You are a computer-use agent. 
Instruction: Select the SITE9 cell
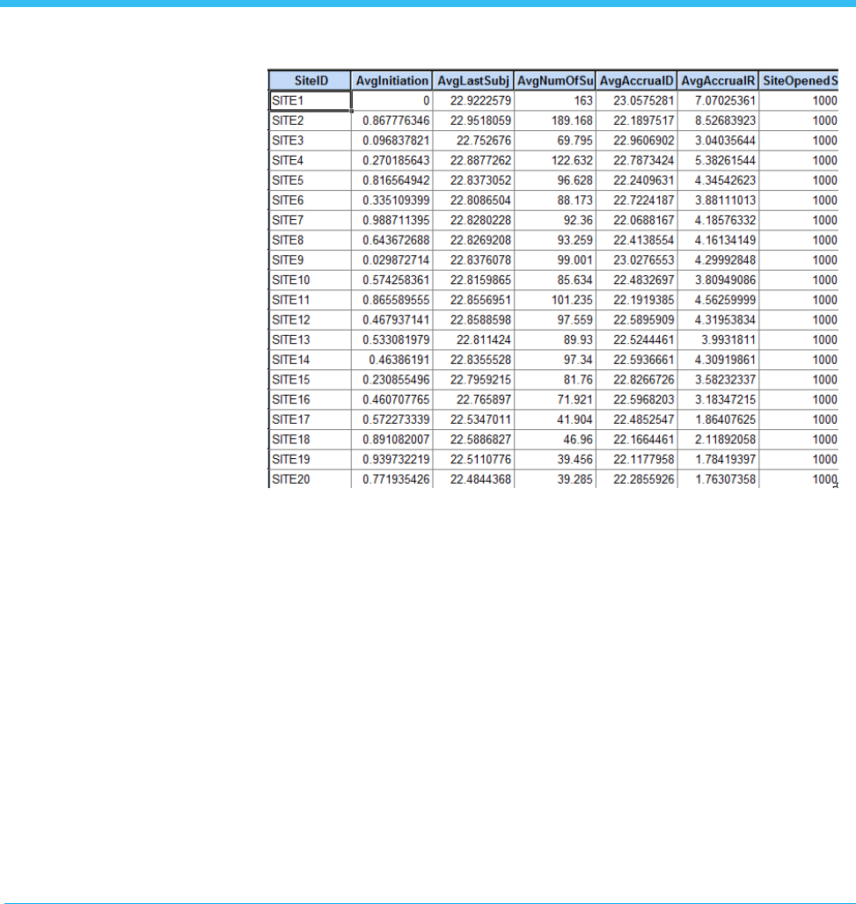click(311, 260)
